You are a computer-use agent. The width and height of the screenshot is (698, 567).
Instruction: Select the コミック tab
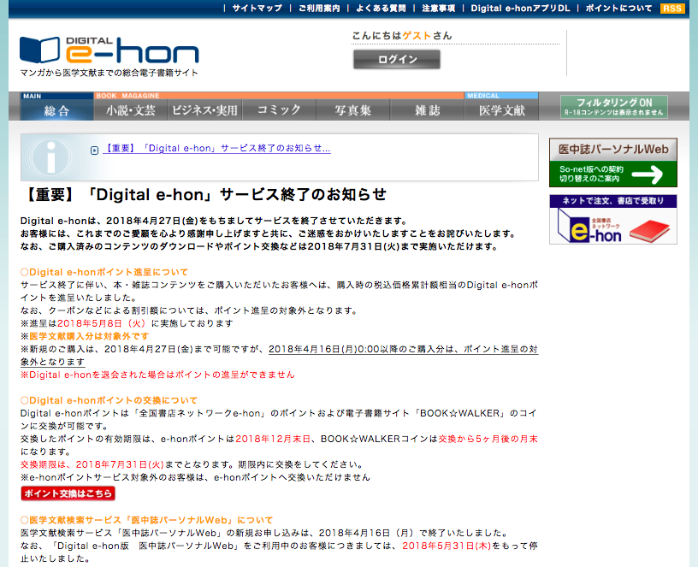pos(279,110)
